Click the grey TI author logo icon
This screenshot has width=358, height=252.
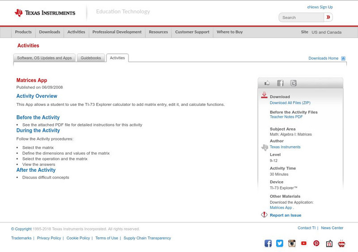tap(264, 148)
